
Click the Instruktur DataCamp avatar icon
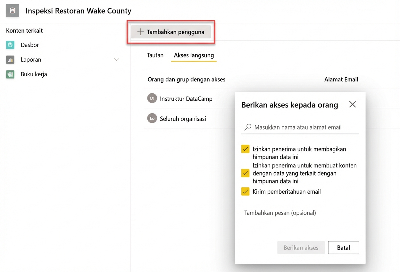152,98
